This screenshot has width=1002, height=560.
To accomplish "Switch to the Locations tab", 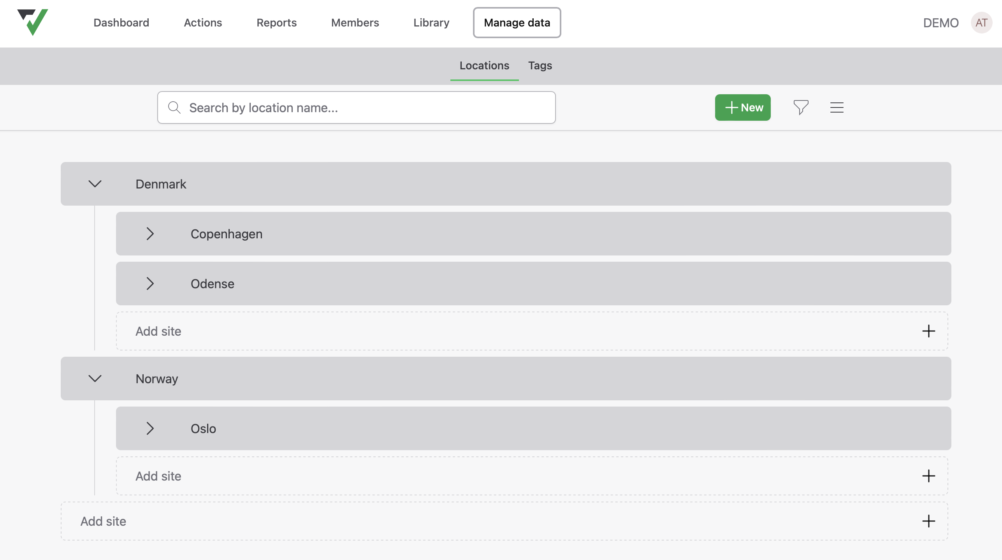I will (x=484, y=65).
